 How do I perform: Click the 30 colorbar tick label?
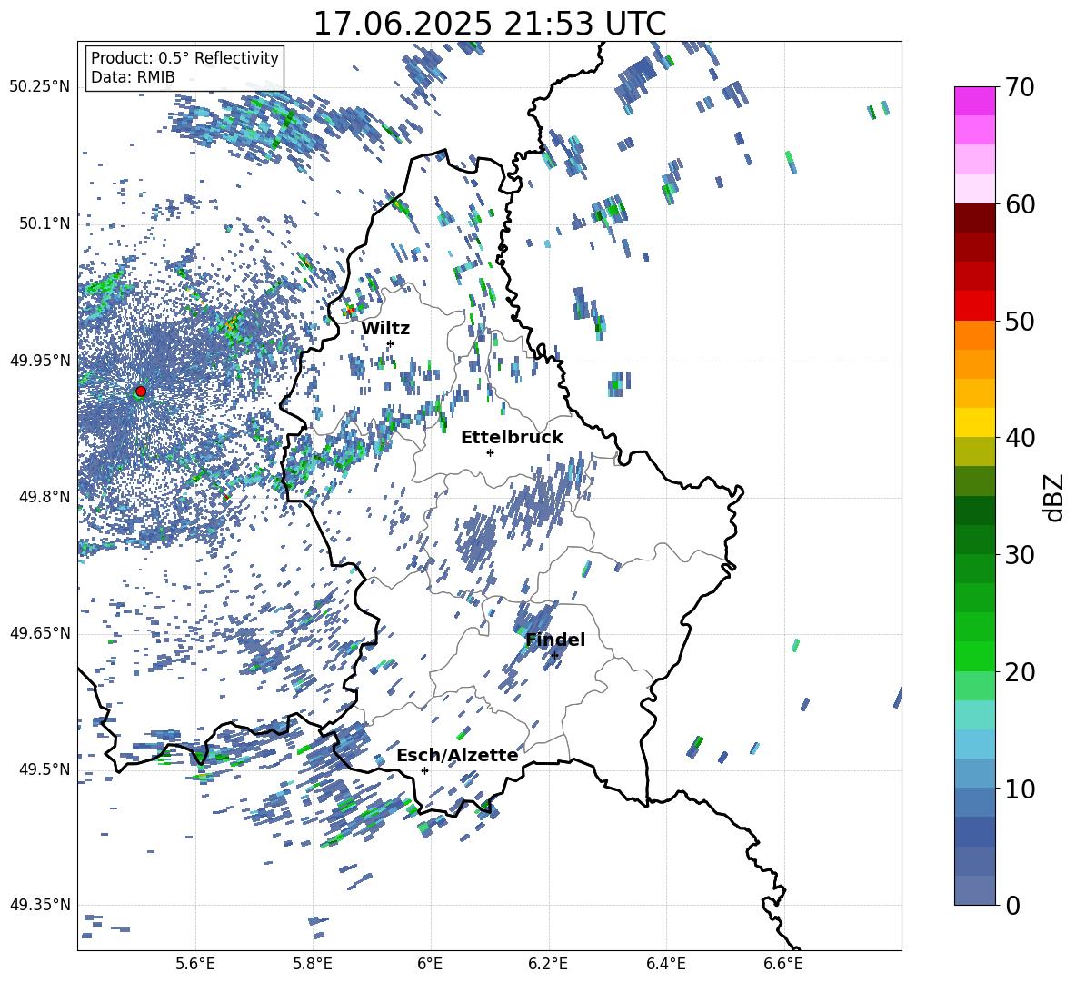tap(1020, 555)
